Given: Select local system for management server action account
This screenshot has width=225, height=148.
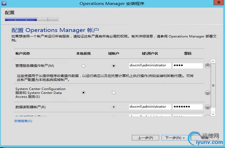Looking at the screenshot, I should [83, 66].
